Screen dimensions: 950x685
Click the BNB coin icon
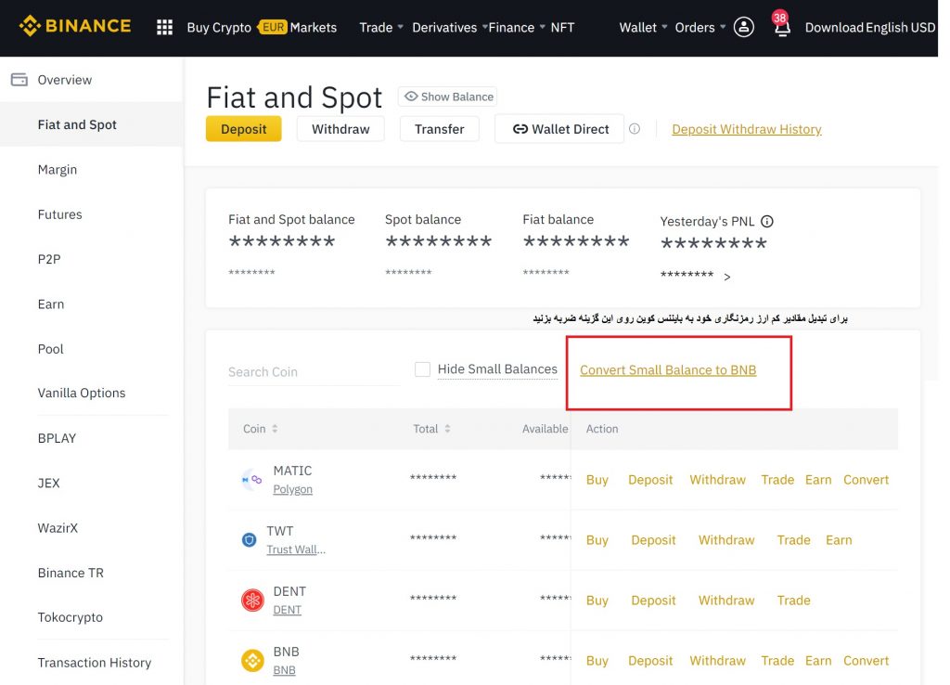coord(252,660)
